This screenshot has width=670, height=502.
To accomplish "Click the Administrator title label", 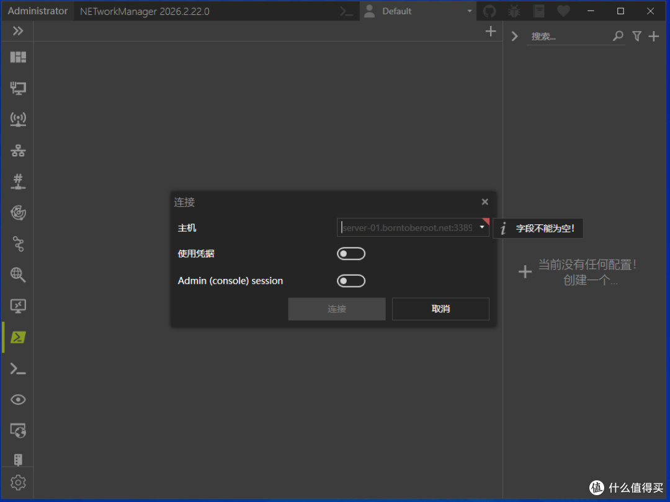I will tap(38, 11).
